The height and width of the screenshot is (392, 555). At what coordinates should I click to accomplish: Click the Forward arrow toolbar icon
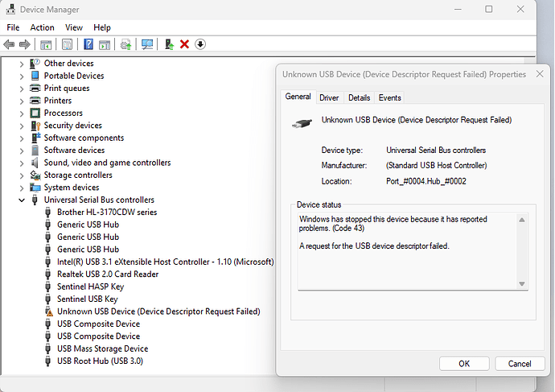tap(24, 44)
